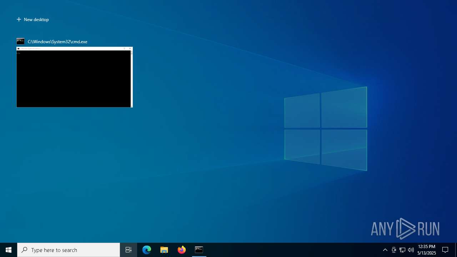Add a New desktop
457x257 pixels.
click(32, 20)
